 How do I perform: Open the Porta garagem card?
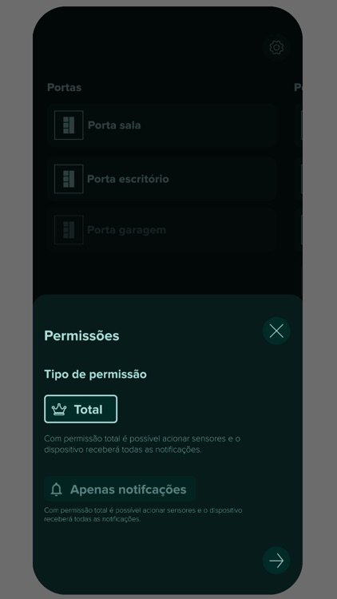[161, 229]
